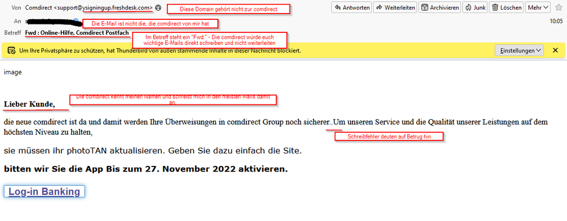Open the Mehr dropdown menu
Viewport: 567px width, 221px height.
(538, 7)
